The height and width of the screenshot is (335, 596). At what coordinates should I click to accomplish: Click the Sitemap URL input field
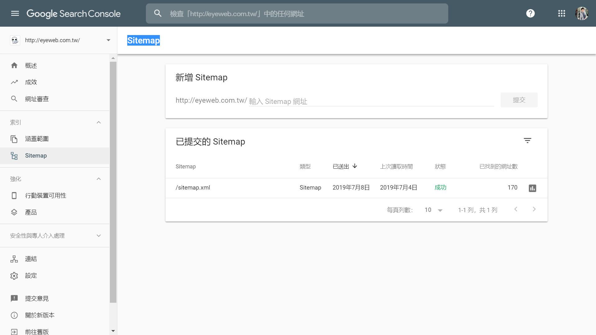[371, 101]
